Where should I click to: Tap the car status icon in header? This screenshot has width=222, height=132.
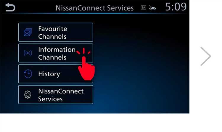(x=153, y=8)
